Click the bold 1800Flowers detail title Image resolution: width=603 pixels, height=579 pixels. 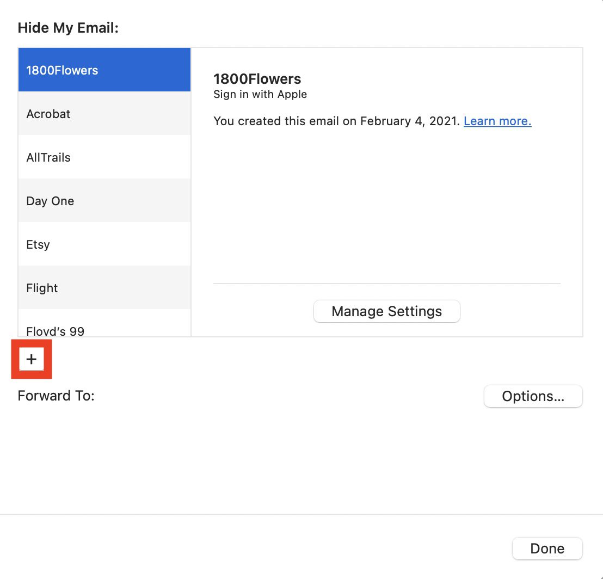(x=257, y=79)
